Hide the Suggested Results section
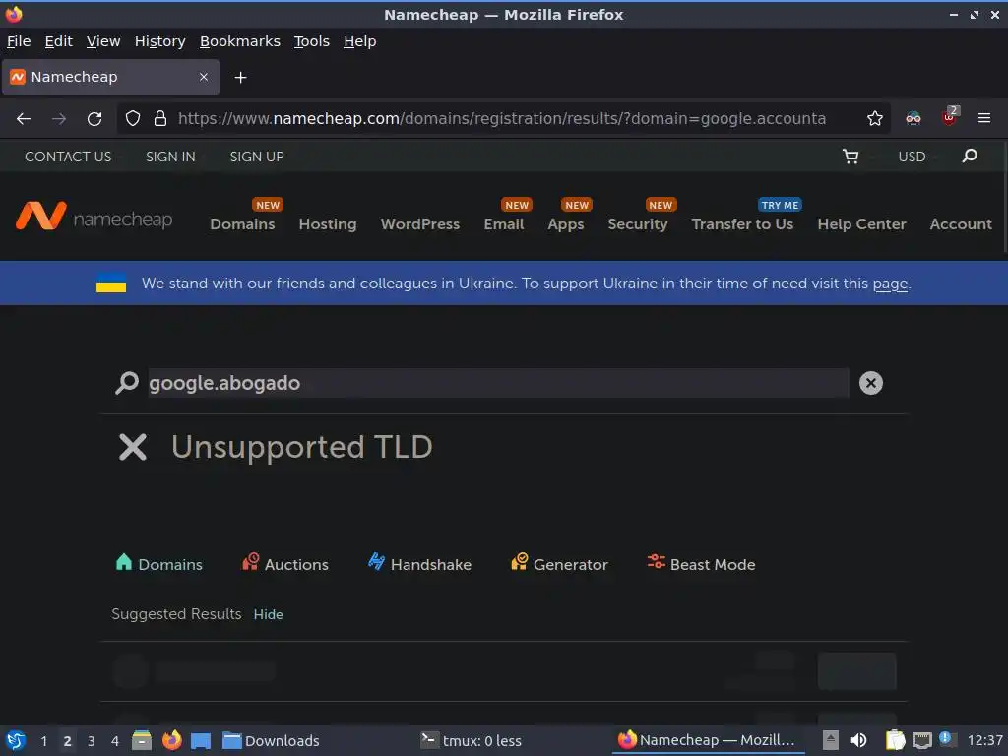 tap(268, 614)
